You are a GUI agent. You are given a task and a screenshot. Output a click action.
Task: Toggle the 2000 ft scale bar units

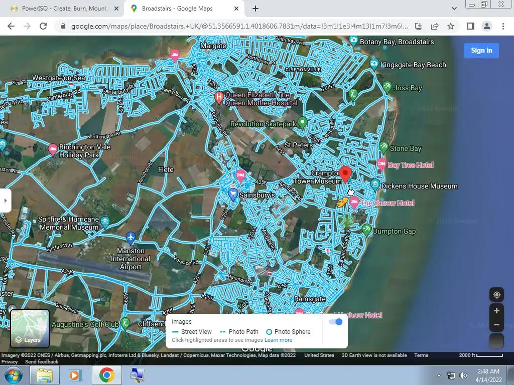click(x=481, y=355)
